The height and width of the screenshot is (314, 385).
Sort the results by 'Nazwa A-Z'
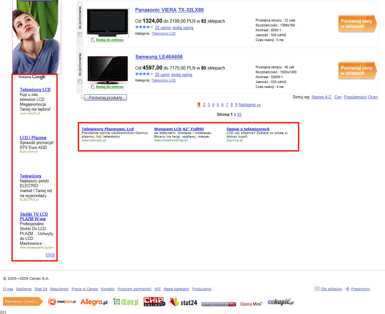tap(322, 97)
